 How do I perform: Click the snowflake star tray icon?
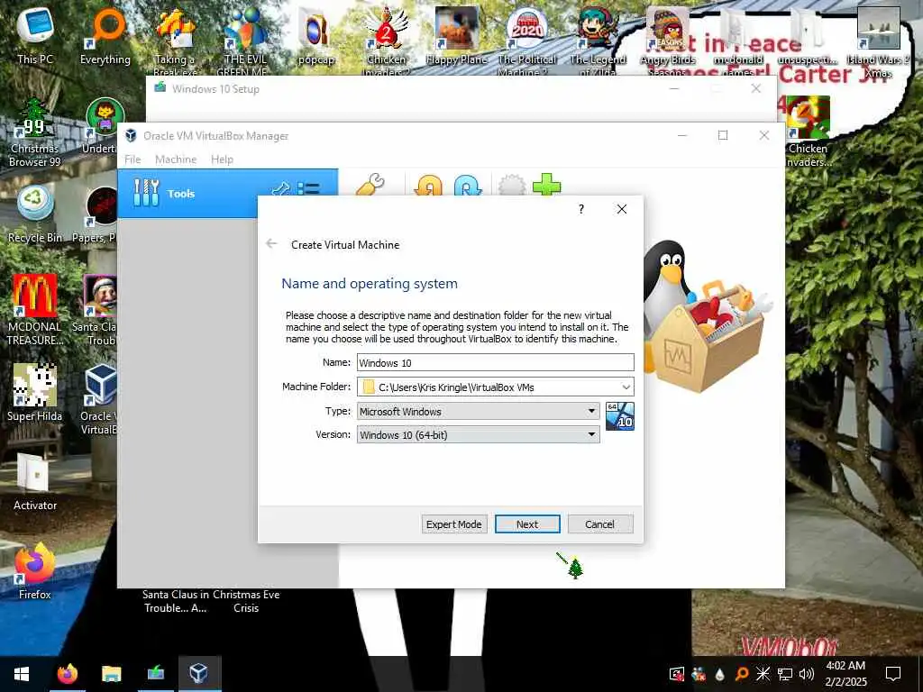763,674
